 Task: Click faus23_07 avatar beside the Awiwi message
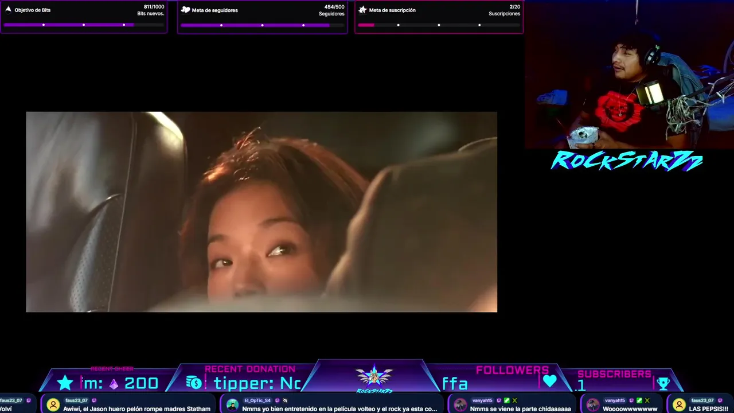(53, 405)
